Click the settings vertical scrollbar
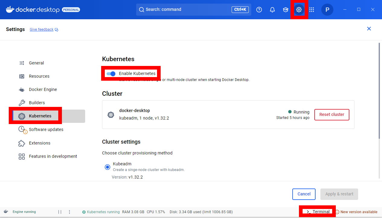 click(379, 90)
